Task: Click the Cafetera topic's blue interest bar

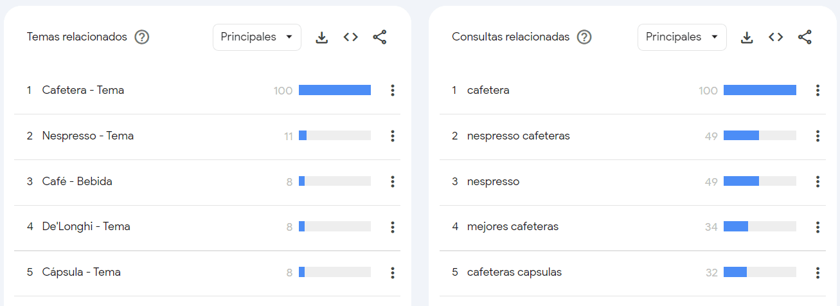Action: point(334,91)
